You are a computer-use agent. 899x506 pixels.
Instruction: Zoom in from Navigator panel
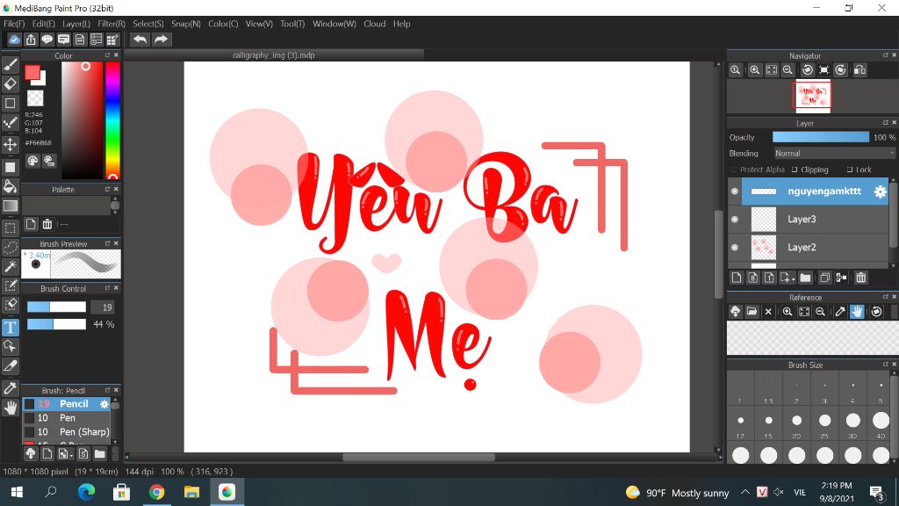point(754,70)
